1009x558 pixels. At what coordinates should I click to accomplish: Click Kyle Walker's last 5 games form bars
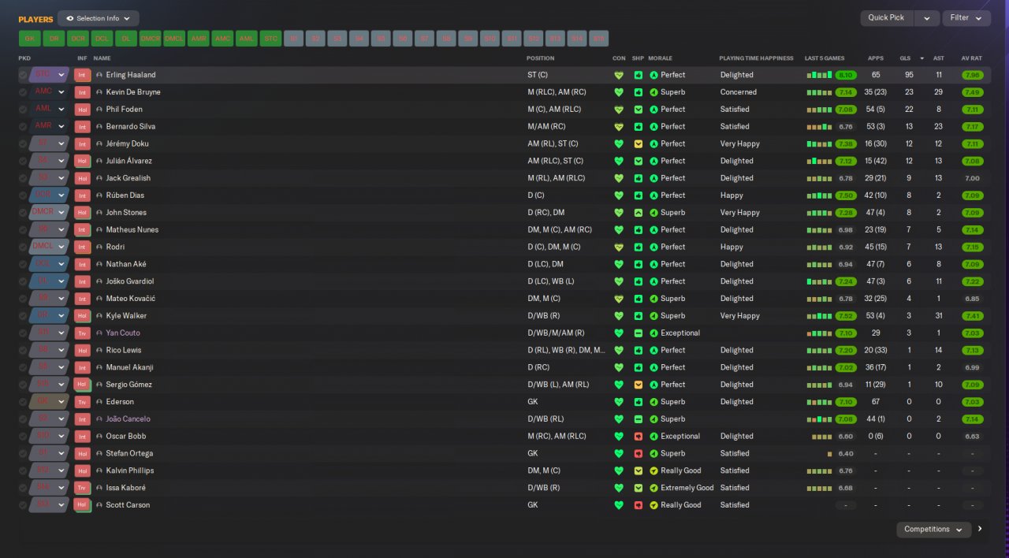819,316
